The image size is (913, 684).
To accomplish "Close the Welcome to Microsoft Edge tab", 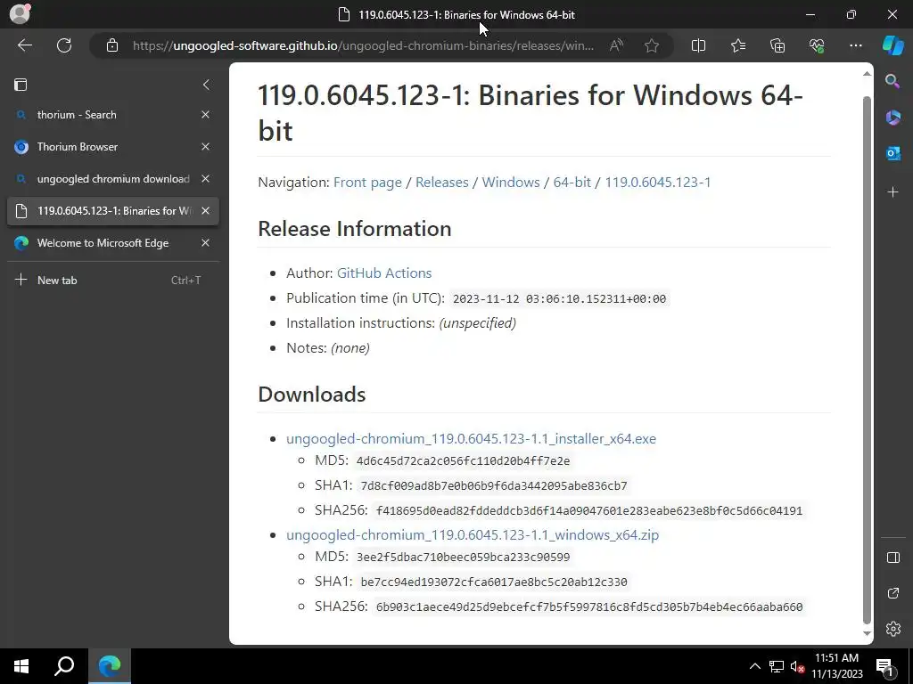I will 205,242.
